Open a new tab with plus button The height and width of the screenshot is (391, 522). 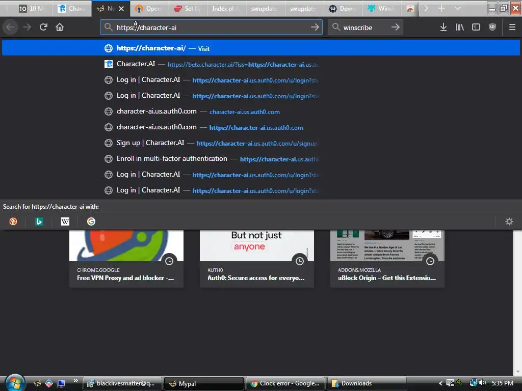441,8
